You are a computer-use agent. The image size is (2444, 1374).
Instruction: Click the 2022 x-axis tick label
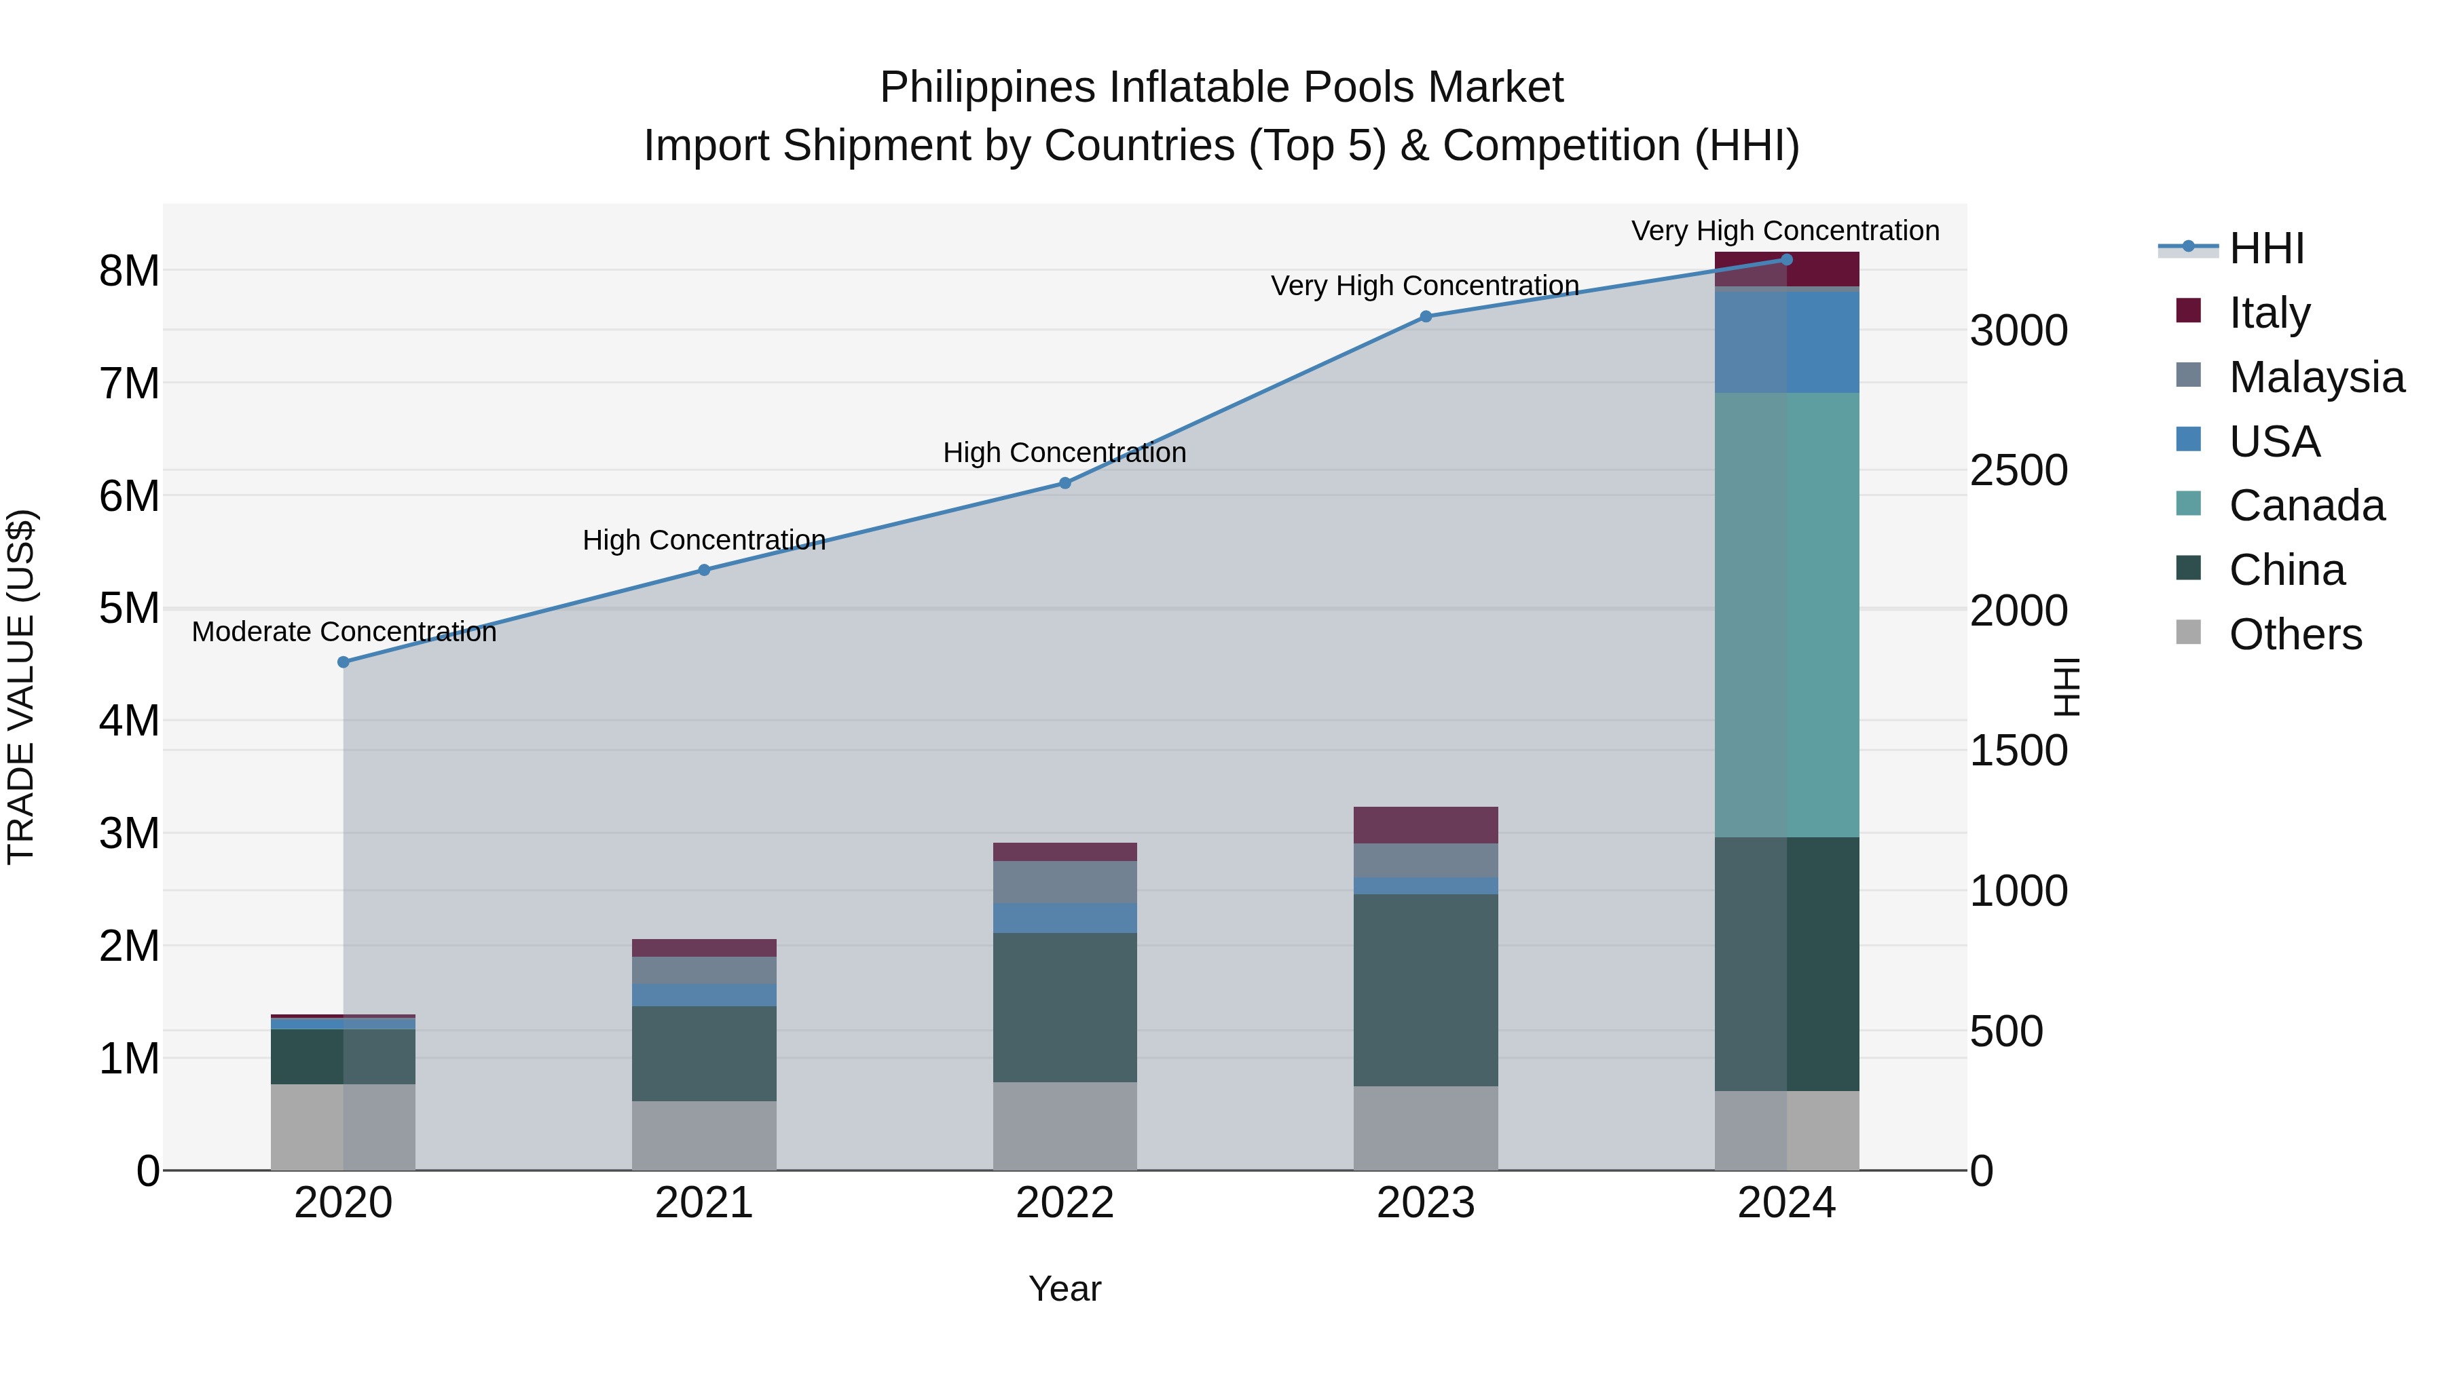coord(1064,1203)
